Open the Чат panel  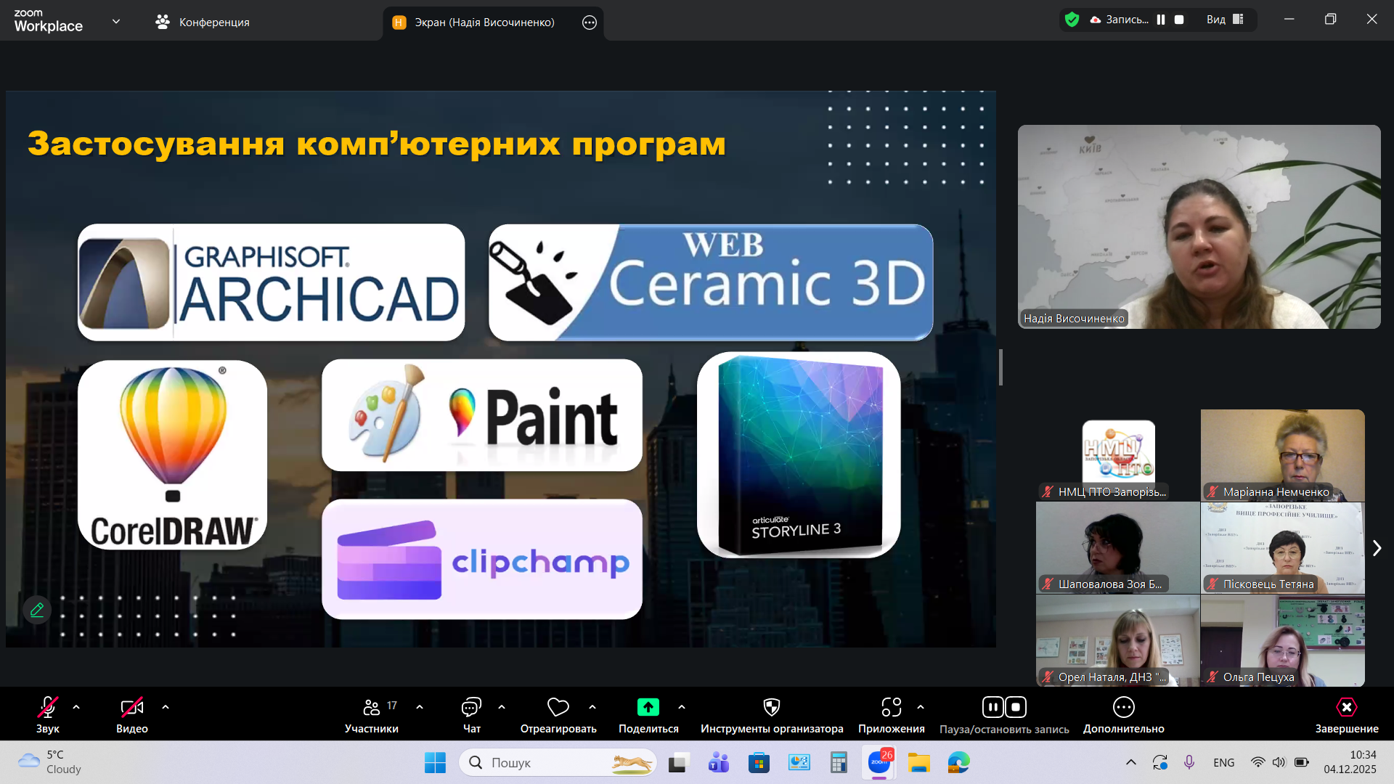(471, 715)
